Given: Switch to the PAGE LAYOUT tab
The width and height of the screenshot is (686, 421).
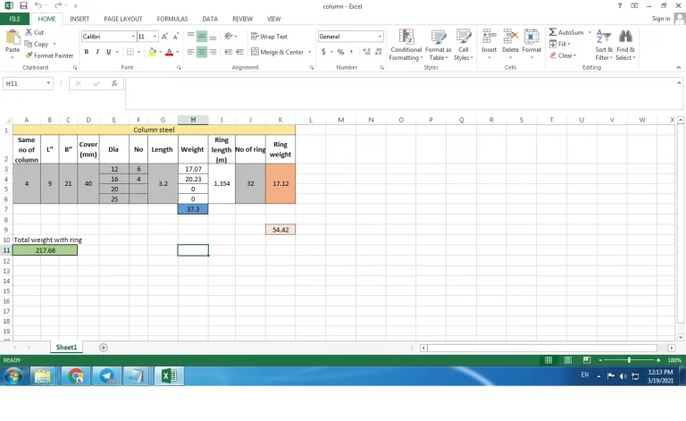Looking at the screenshot, I should [x=123, y=19].
